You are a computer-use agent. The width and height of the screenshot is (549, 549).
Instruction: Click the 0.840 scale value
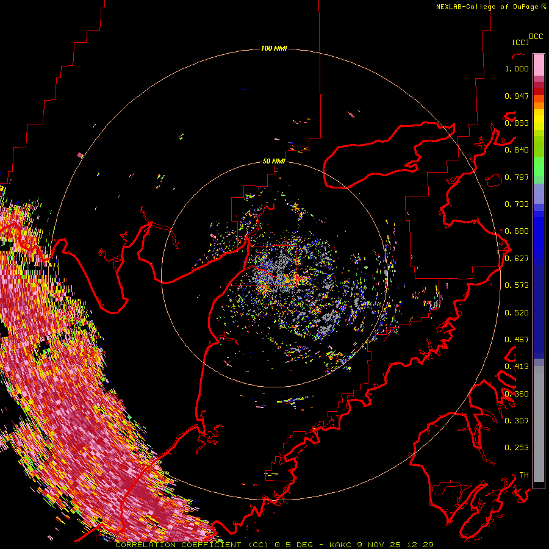517,150
